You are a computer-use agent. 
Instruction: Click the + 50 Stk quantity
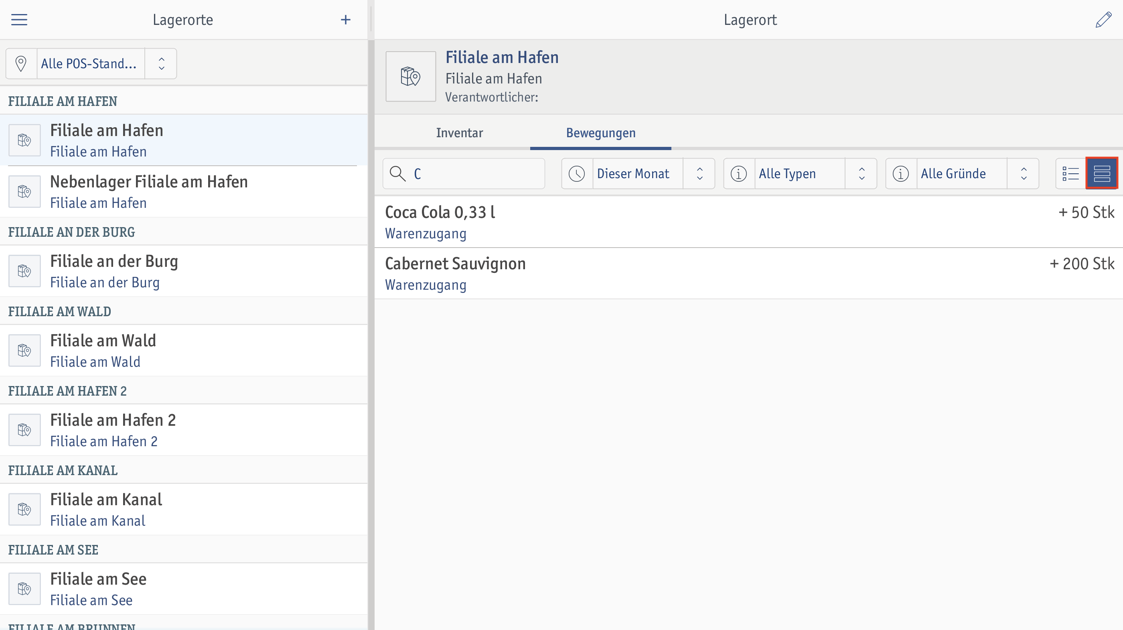pyautogui.click(x=1086, y=212)
